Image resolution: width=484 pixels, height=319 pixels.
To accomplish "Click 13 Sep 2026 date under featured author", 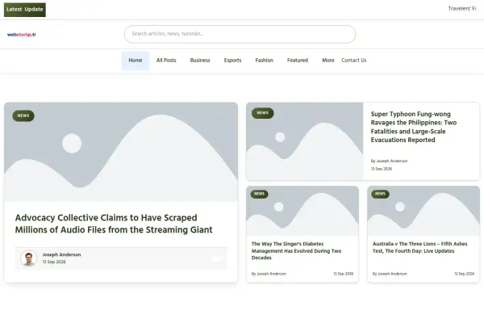I will [x=54, y=262].
